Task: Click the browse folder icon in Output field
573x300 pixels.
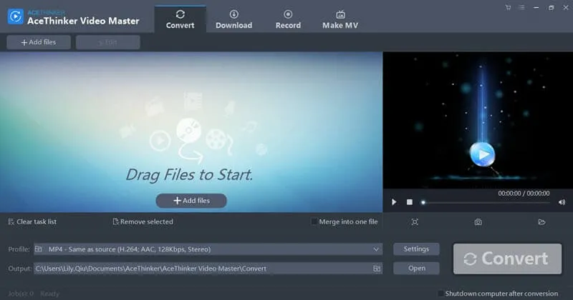Action: tap(376, 269)
